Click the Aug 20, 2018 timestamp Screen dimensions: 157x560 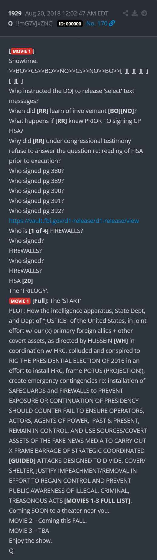pyautogui.click(x=67, y=13)
